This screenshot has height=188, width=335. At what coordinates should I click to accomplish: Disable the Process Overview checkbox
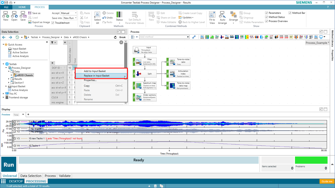[x=267, y=21]
